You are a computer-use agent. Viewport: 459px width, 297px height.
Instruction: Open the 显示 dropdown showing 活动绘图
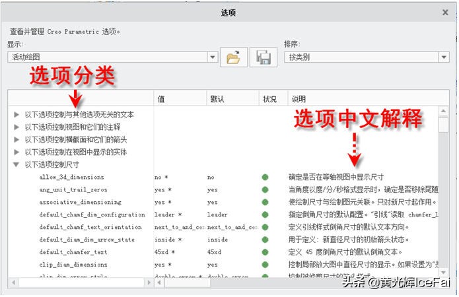pos(213,57)
